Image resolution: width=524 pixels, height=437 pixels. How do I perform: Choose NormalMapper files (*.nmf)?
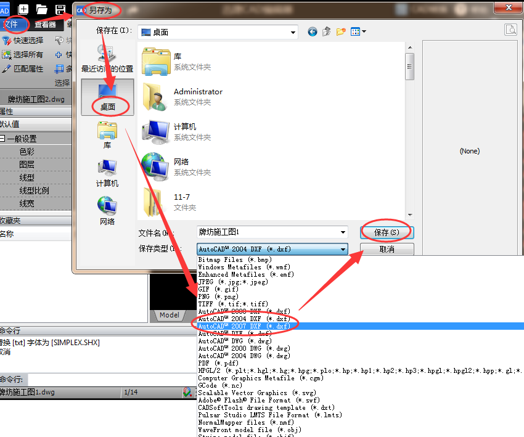point(246,422)
